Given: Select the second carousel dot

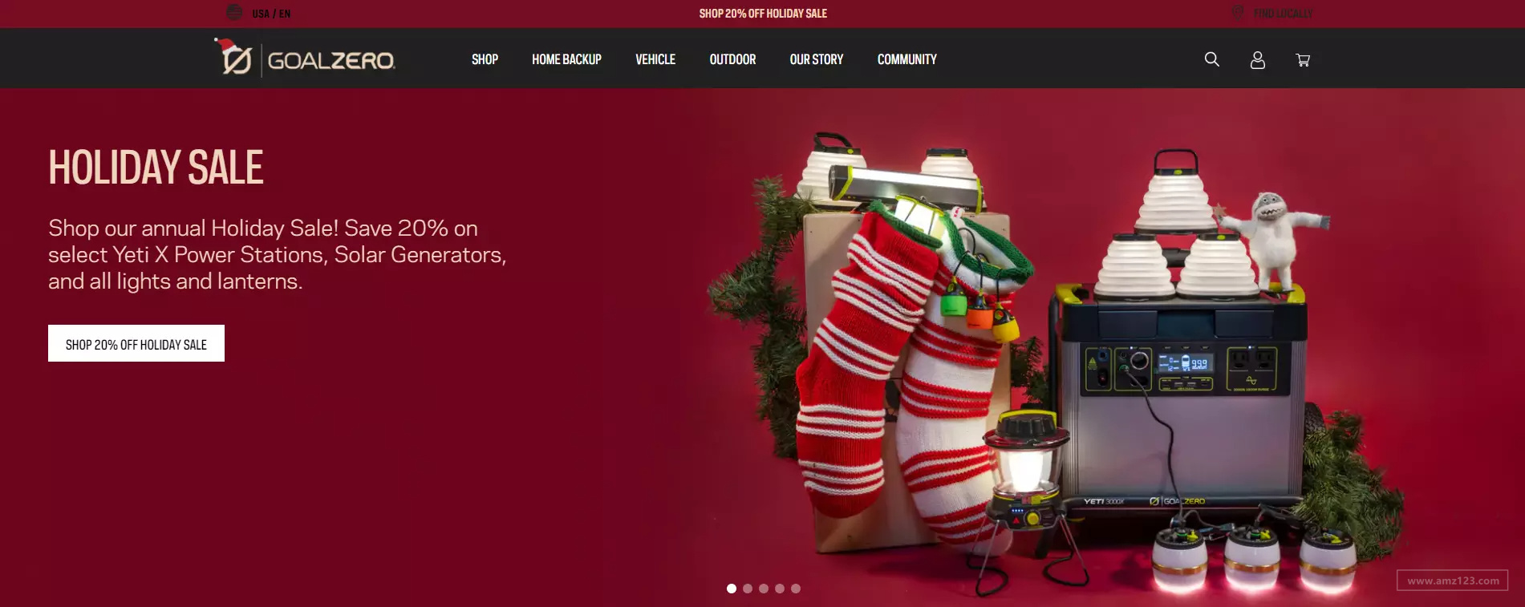Looking at the screenshot, I should coord(748,589).
